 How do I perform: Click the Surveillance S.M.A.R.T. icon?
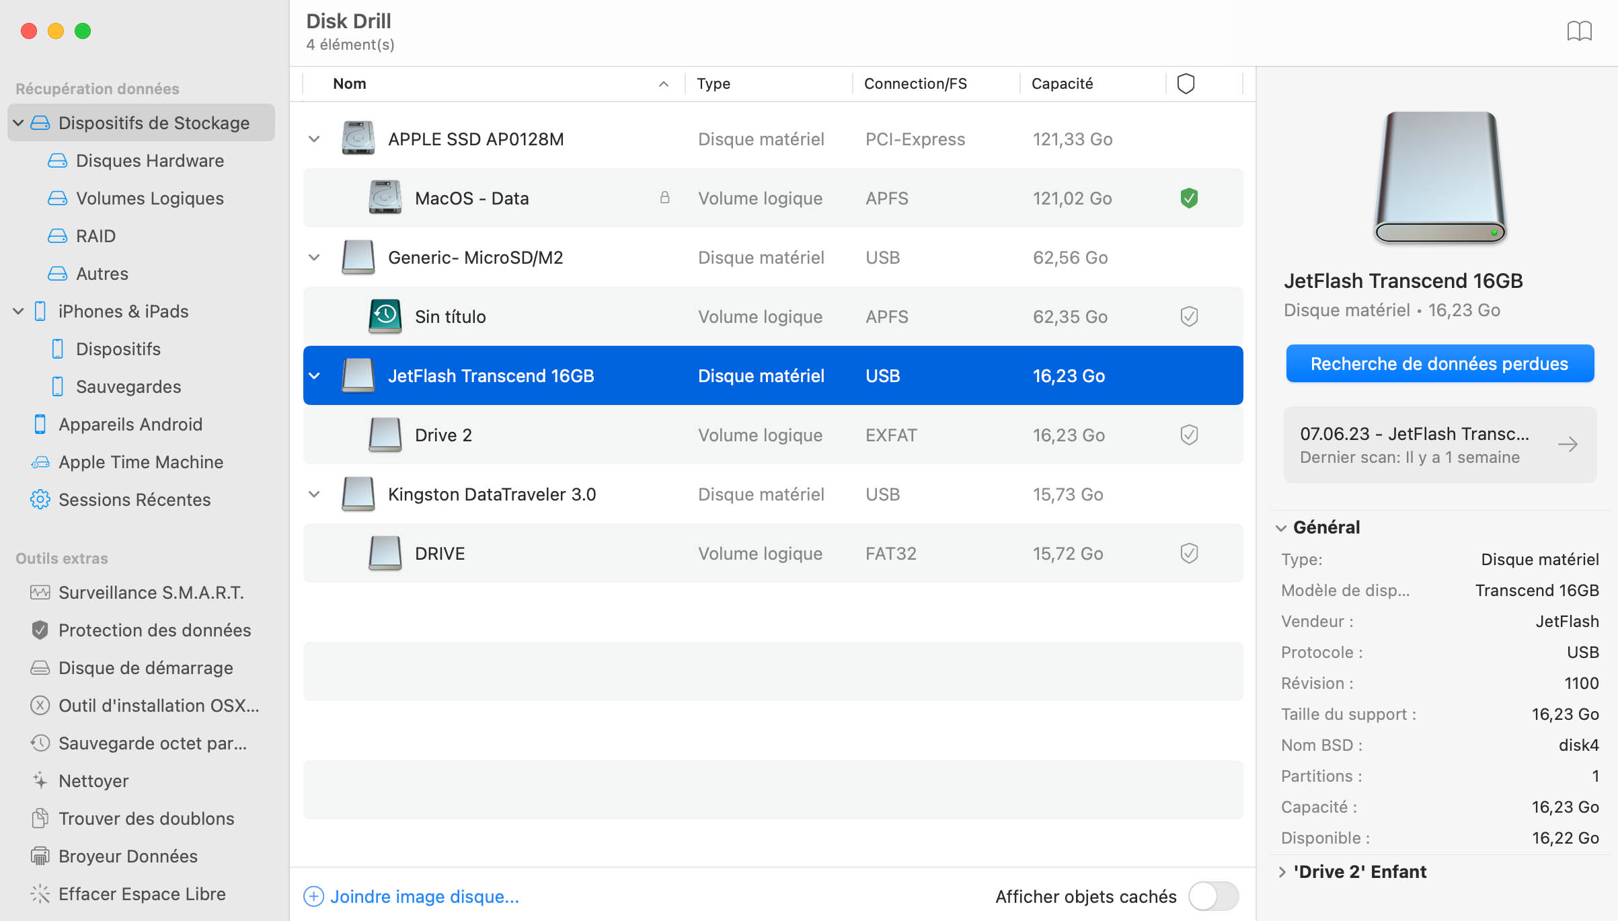tap(40, 593)
